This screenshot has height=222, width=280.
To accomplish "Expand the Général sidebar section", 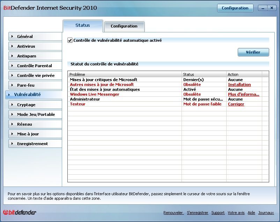I will (35, 37).
